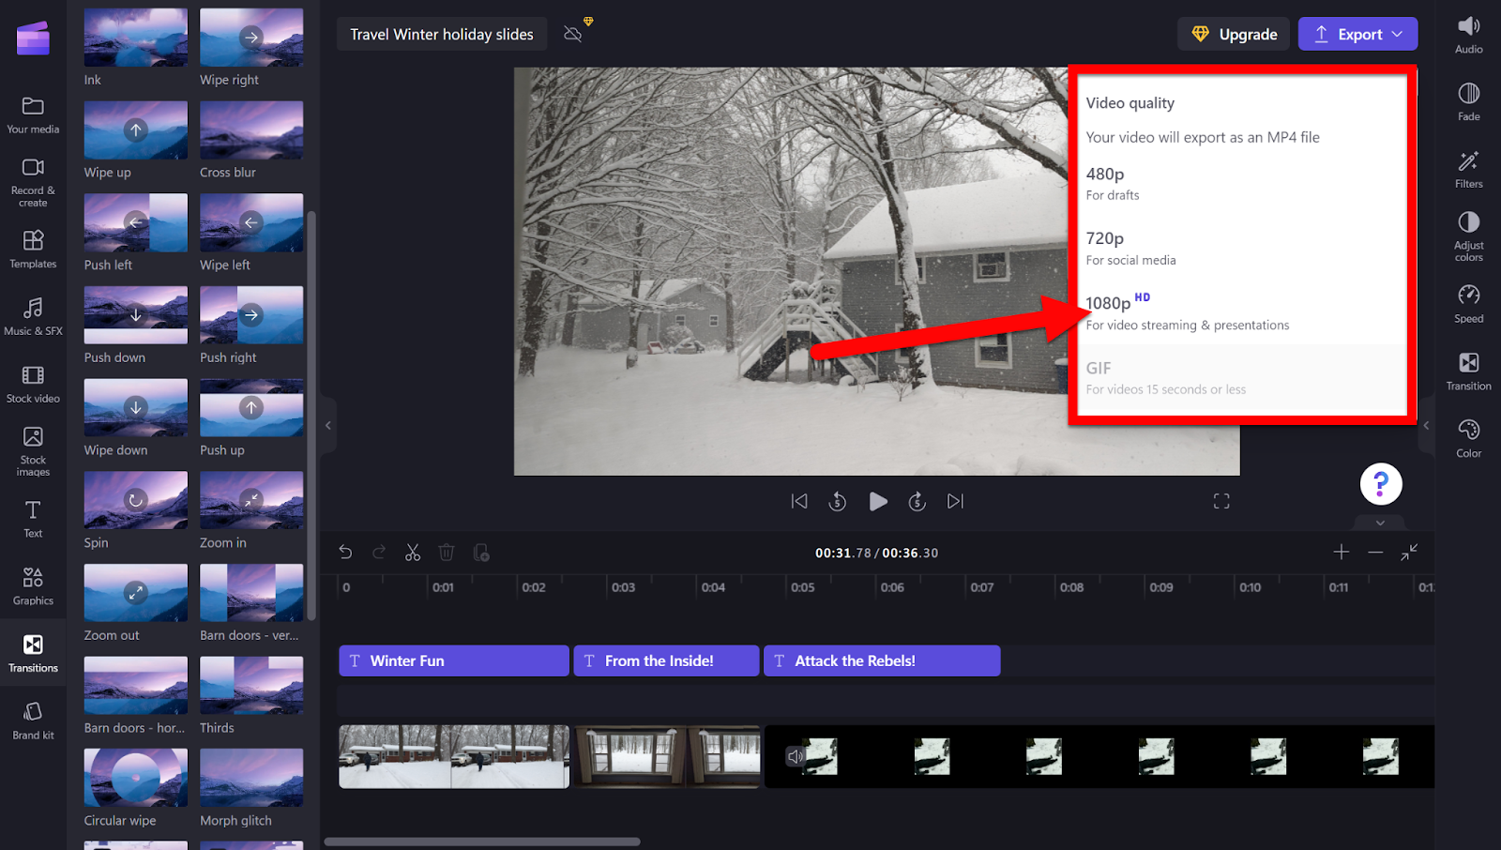Mute the Attack the Rebels video clip
Viewport: 1501px width, 850px height.
(796, 756)
